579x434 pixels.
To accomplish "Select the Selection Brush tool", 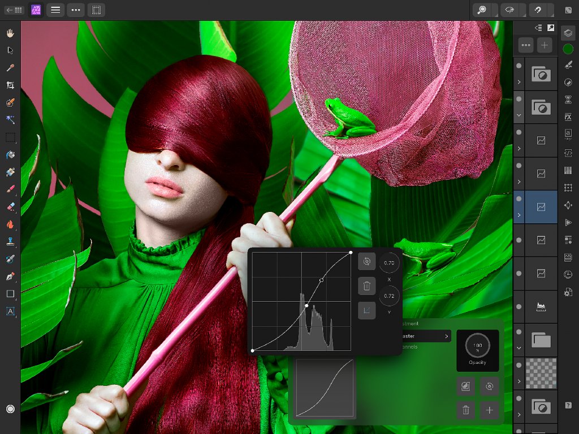I will [x=10, y=102].
